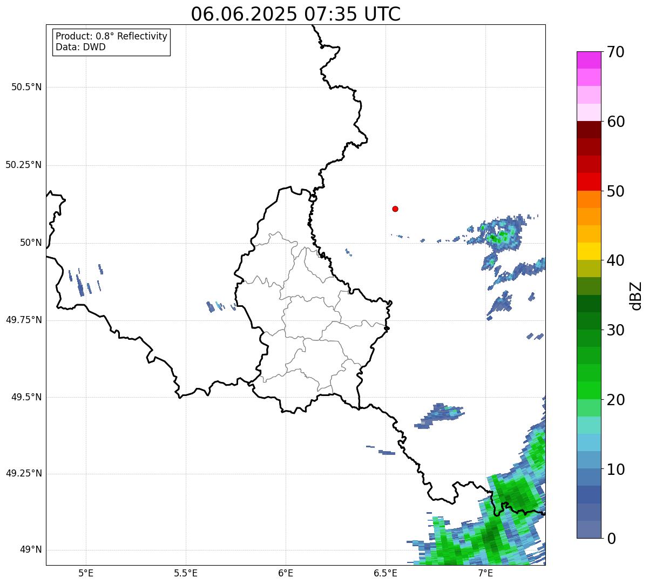
Task: Click the dark maroon 60 dBZ colorbar segment
Action: click(x=589, y=130)
